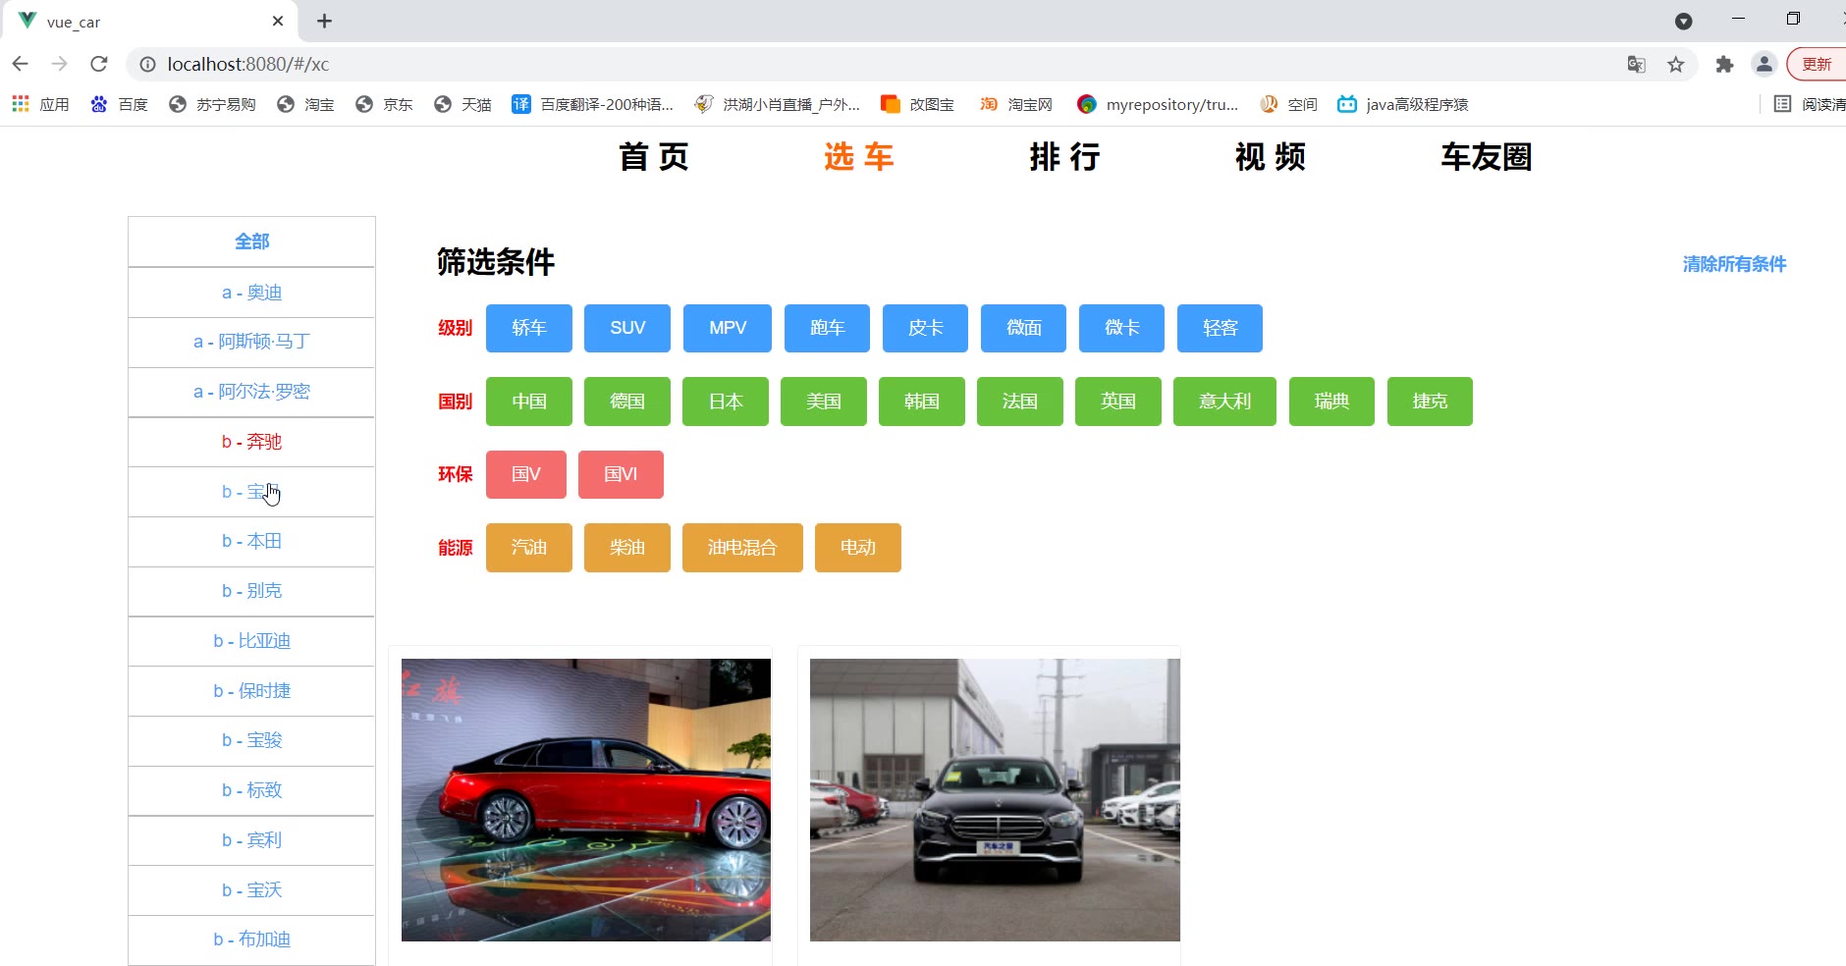1846x966 pixels.
Task: Open the black Mercedes car photo
Action: 995,800
